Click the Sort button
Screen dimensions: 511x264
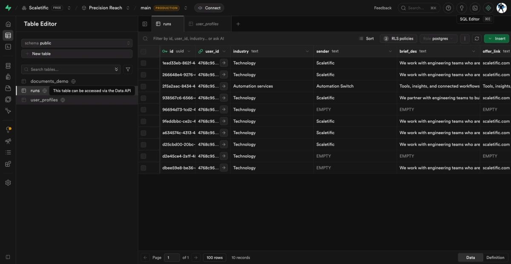[x=366, y=38]
